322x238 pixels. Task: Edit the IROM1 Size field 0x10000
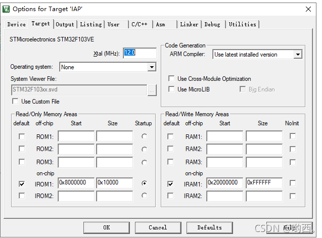click(115, 183)
